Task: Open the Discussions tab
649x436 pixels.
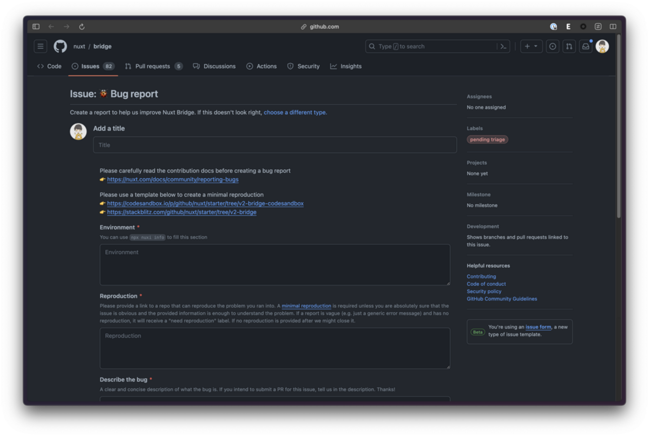Action: click(214, 66)
